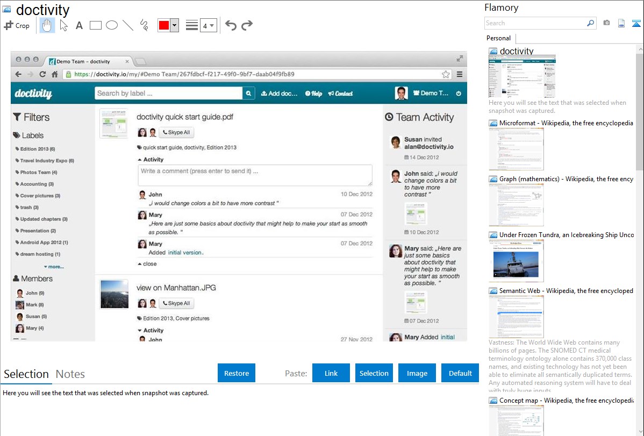Viewport: 644px width, 436px height.
Task: Click the Restore button
Action: click(237, 373)
